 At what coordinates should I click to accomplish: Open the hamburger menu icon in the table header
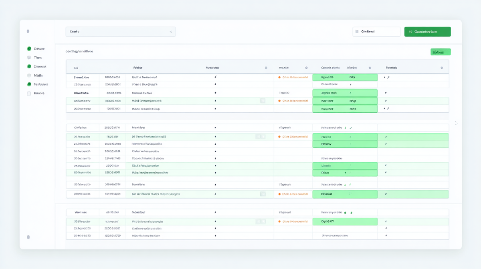266,68
